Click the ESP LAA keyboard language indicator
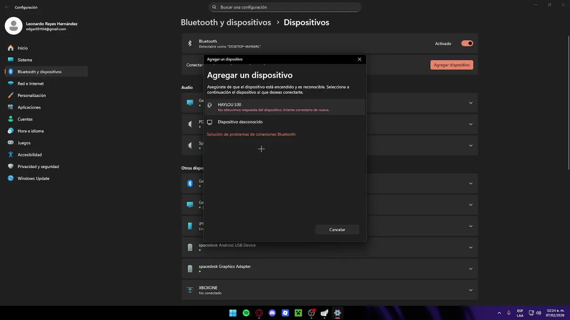This screenshot has height=320, width=570. point(520,313)
